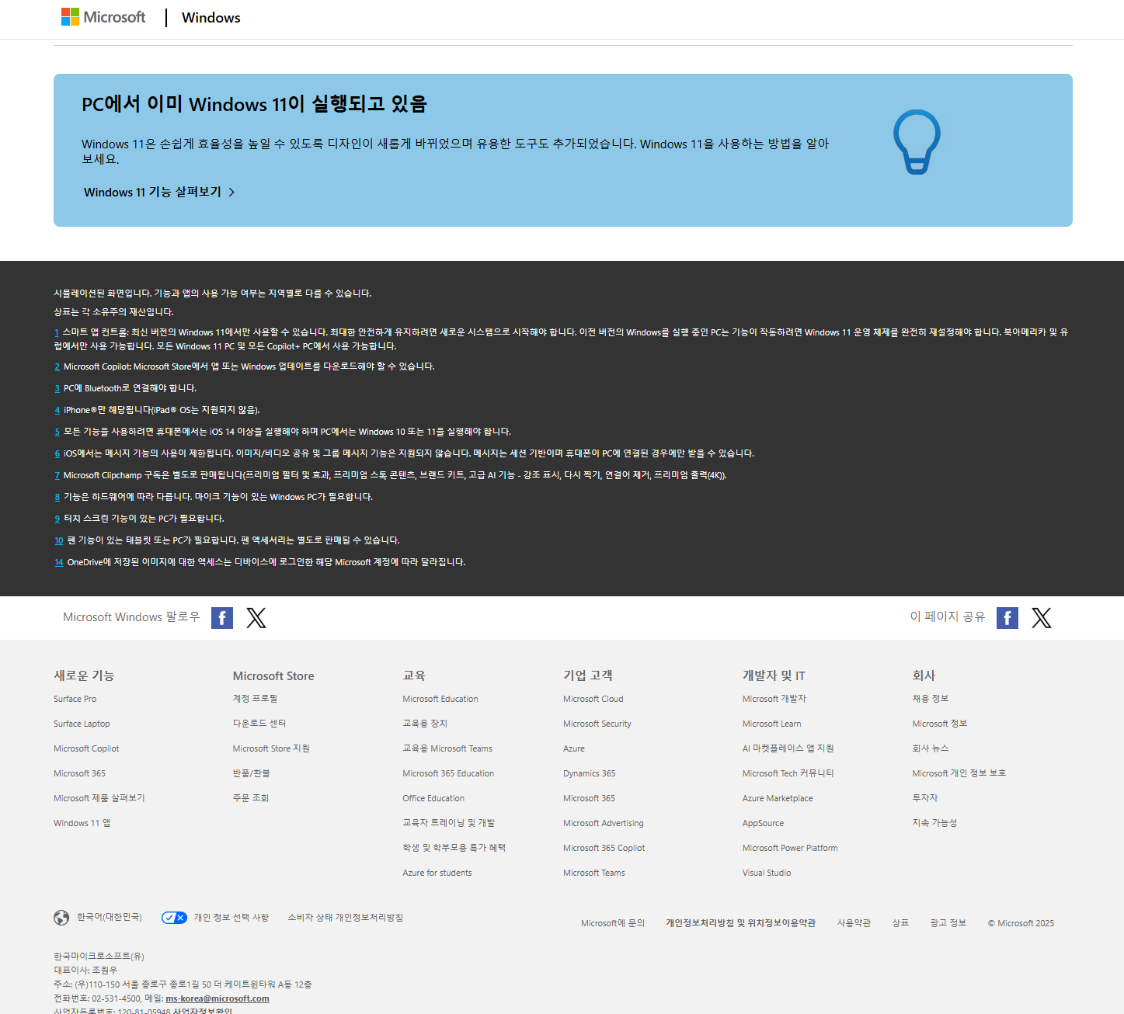Screen dimensions: 1124x1014
Task: Open 사용약관 footer link
Action: click(854, 923)
